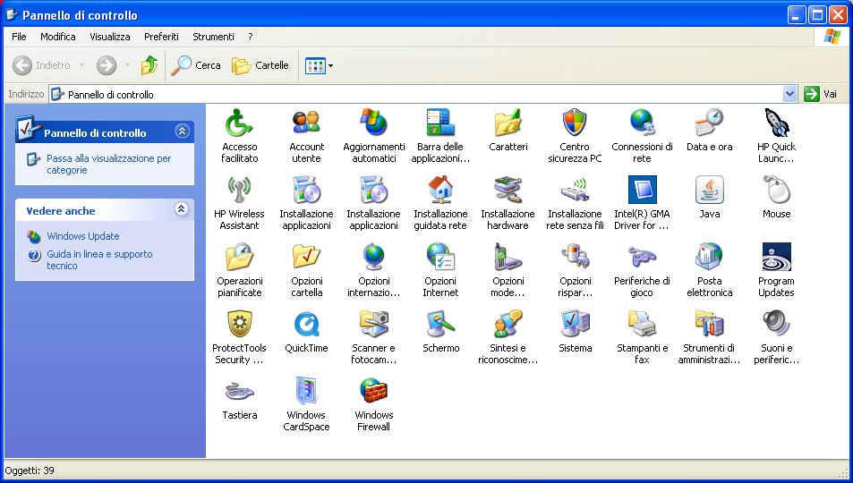
Task: Open Posta elettronica icon
Action: pos(710,257)
